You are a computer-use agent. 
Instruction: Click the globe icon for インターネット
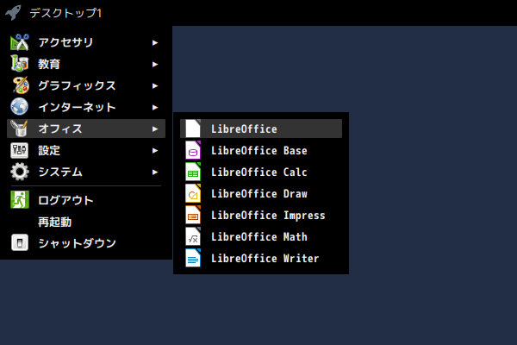(x=20, y=107)
